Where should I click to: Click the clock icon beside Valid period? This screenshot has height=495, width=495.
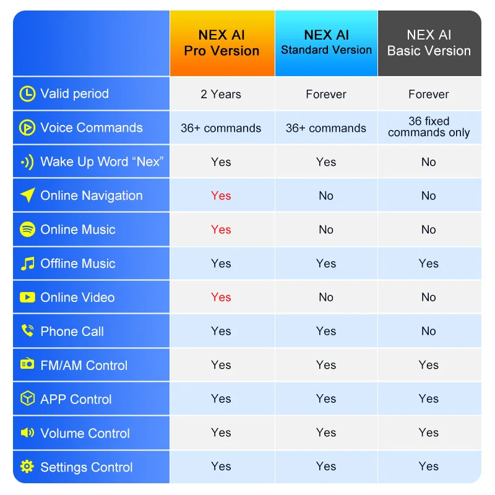click(27, 94)
